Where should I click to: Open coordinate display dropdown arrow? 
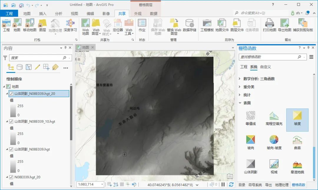(197, 185)
